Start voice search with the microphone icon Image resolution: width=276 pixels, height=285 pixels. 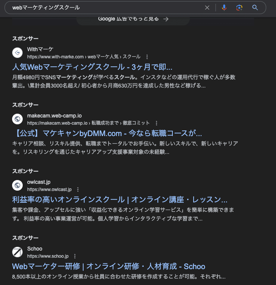(x=224, y=8)
